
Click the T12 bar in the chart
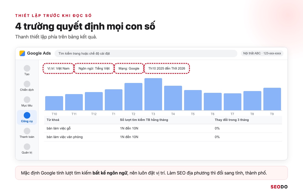pyautogui.click(x=94, y=101)
